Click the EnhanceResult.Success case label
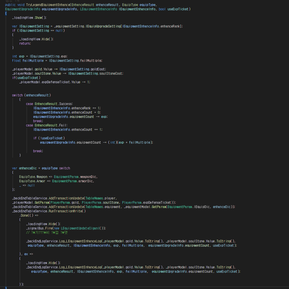This screenshot has width=289, height=289. [54, 104]
